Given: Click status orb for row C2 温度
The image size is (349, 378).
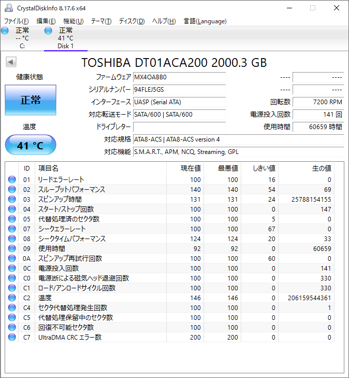Looking at the screenshot, I should pyautogui.click(x=12, y=298).
